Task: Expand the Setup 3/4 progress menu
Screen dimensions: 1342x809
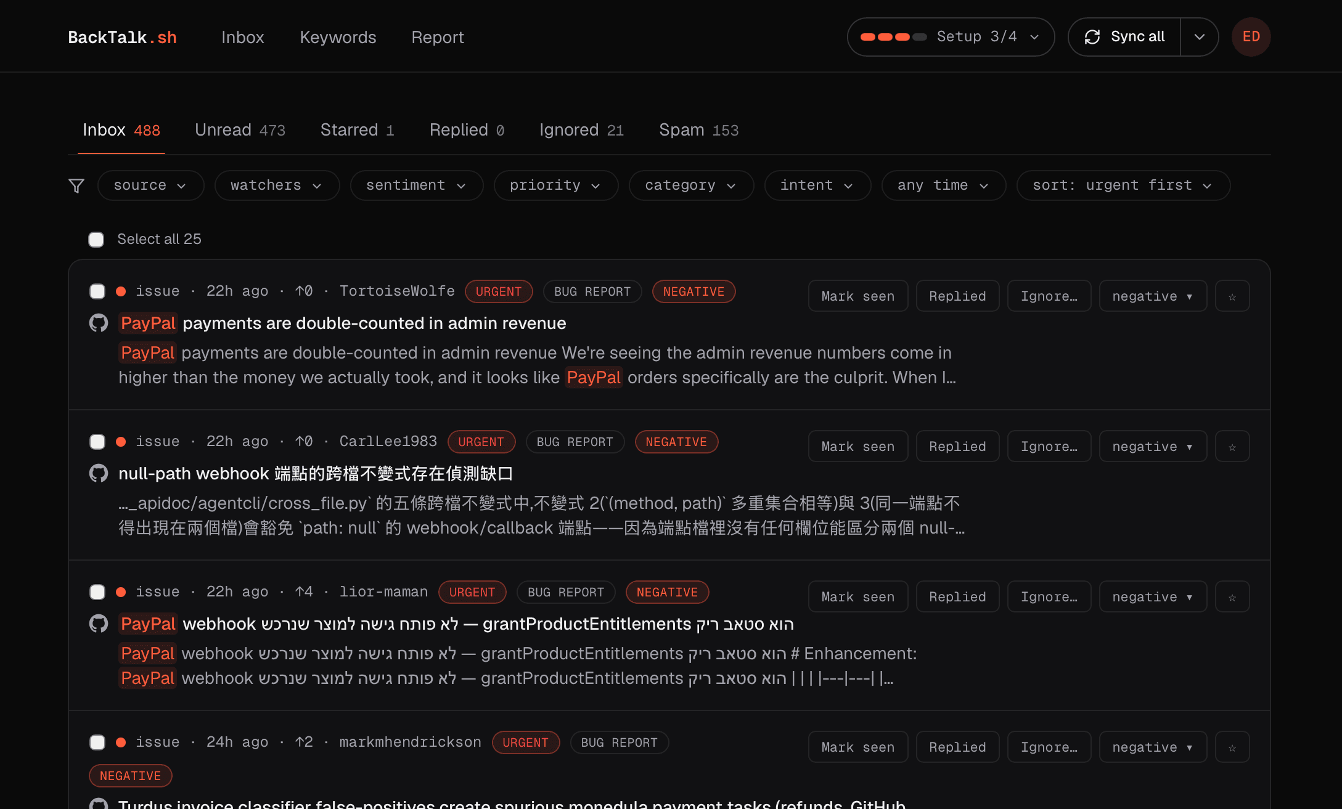Action: point(951,37)
